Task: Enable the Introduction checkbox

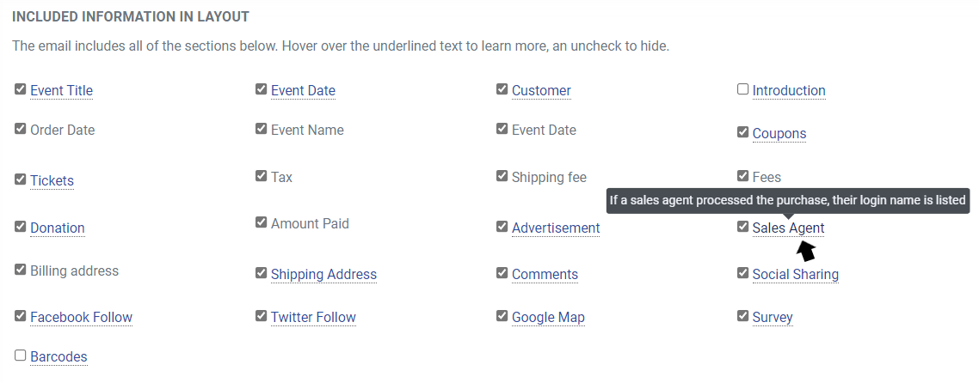Action: click(x=742, y=89)
